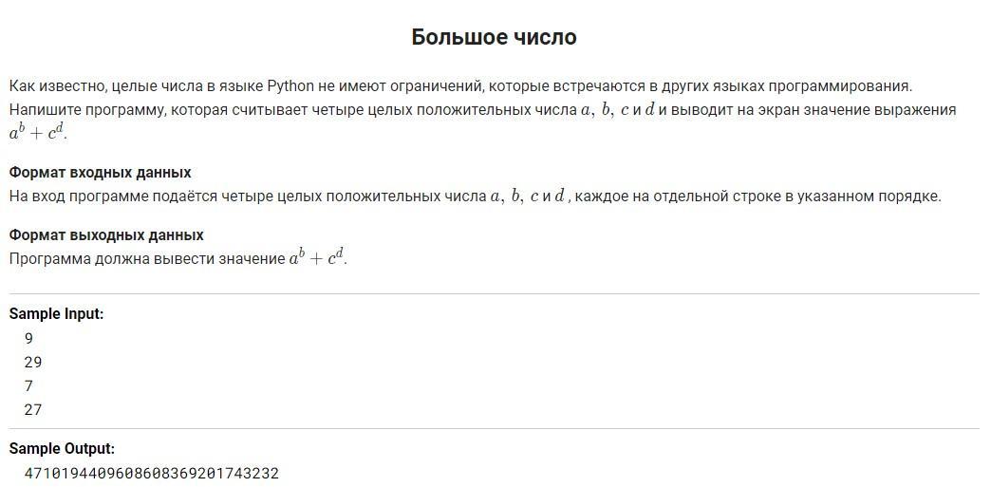
Task: Click the "Большое число" title heading
Action: 494,37
